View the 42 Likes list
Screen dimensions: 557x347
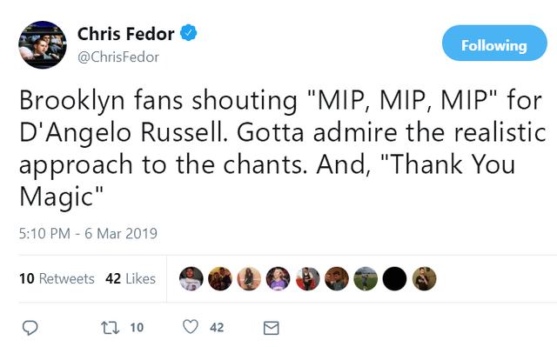131,278
